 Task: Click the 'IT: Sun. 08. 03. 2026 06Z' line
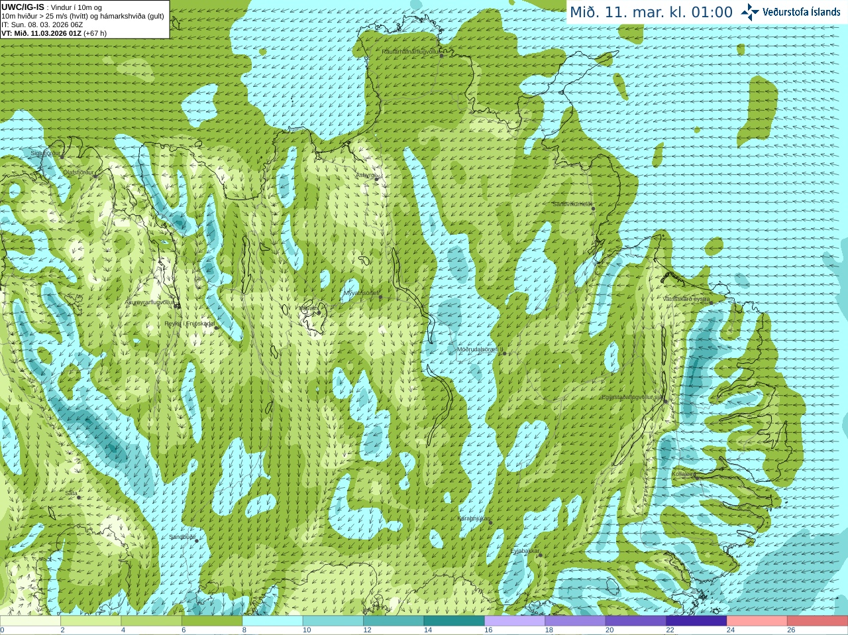[x=42, y=25]
